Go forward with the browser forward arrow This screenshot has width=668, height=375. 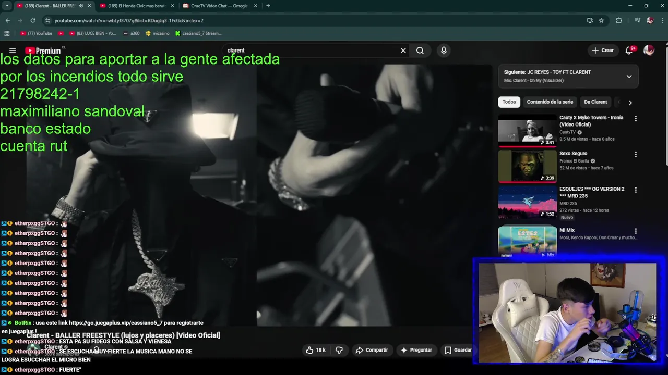20,20
